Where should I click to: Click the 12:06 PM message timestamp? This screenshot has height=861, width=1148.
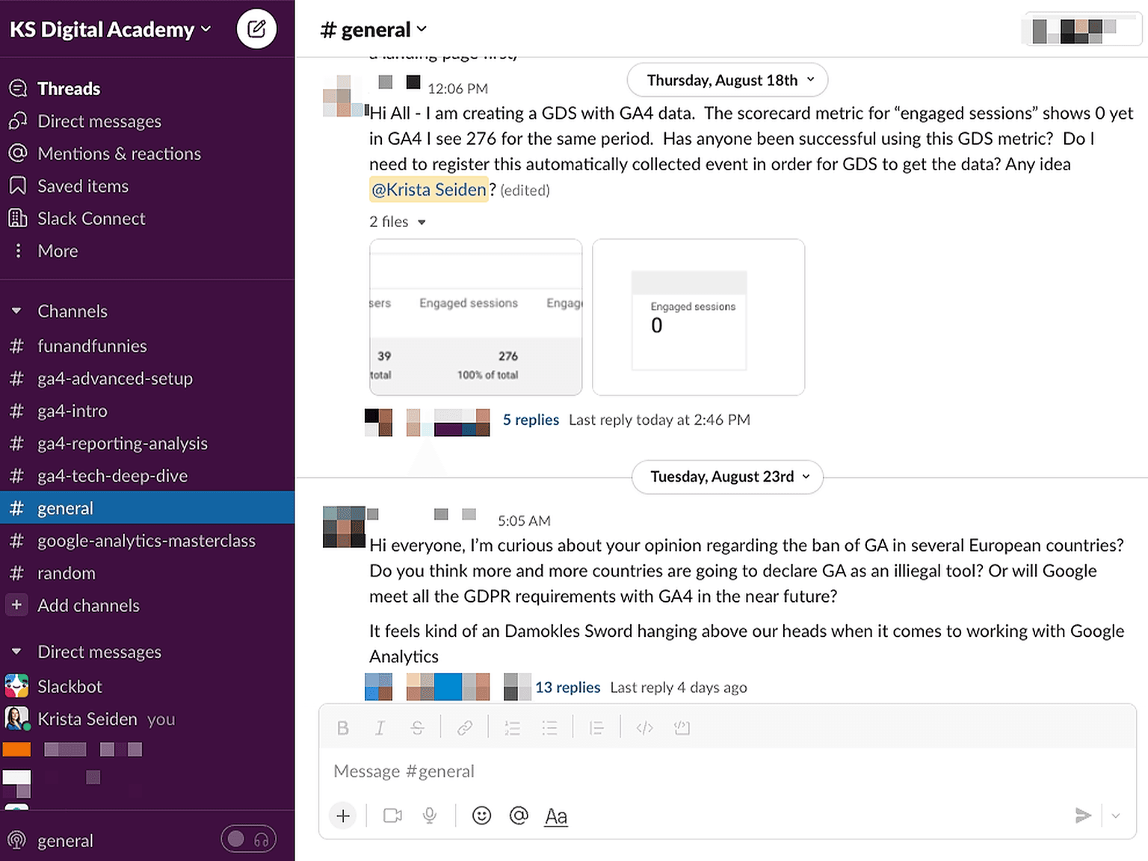pos(457,89)
